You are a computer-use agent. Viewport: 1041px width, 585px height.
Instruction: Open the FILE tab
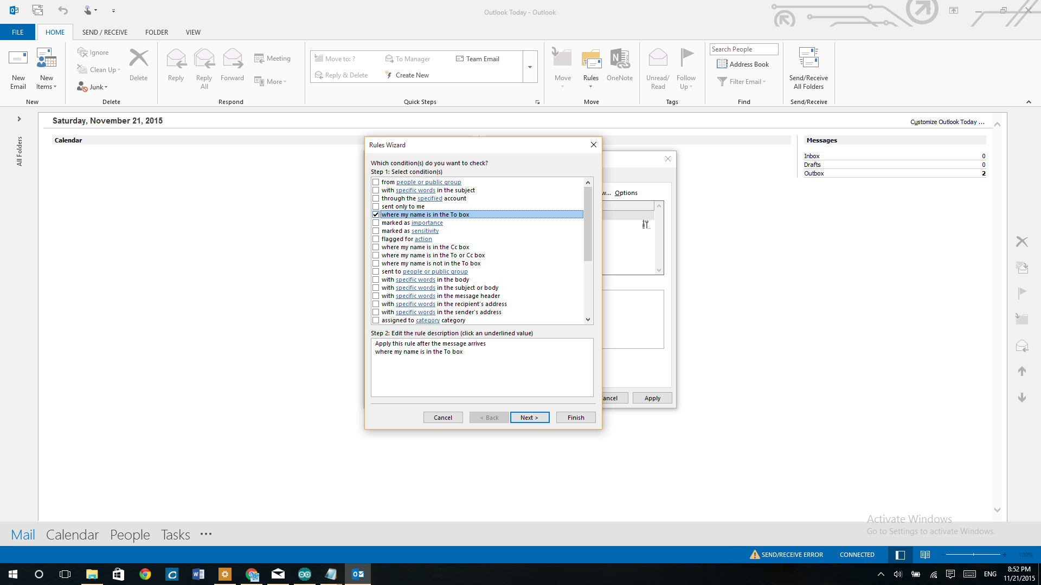[x=17, y=32]
